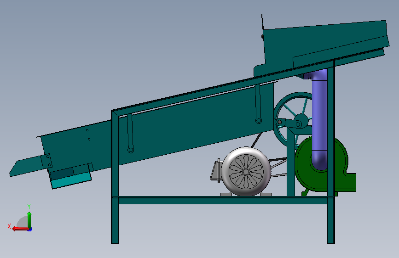Click the right hanger link near the flywheel
Image resolution: width=399 pixels, height=258 pixels.
tap(258, 104)
